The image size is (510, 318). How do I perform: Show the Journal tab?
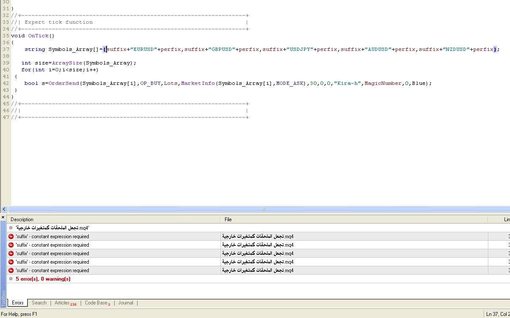(126, 303)
